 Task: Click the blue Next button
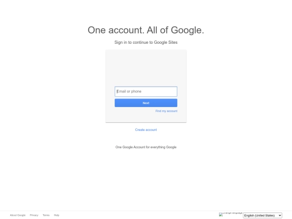point(146,103)
